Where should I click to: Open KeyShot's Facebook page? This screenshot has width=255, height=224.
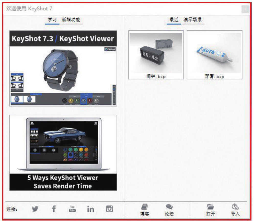coord(54,209)
